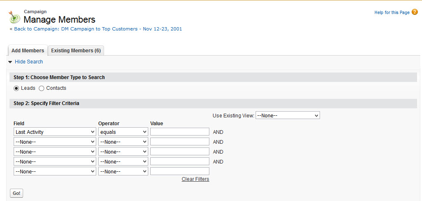
Task: Click the Hide Search link
Action: coord(29,62)
